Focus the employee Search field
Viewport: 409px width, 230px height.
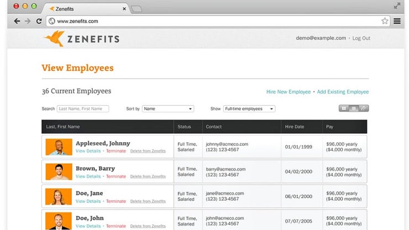coord(83,108)
